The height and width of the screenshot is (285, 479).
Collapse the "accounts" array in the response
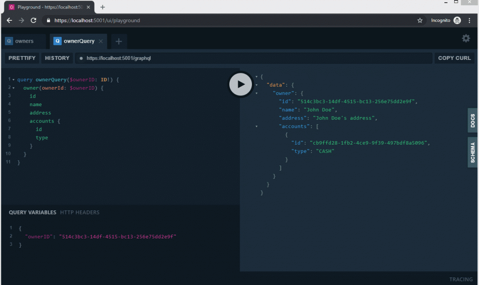coord(257,127)
